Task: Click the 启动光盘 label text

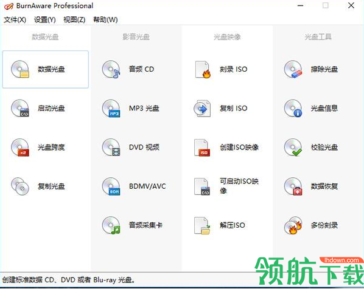Action: [x=51, y=108]
